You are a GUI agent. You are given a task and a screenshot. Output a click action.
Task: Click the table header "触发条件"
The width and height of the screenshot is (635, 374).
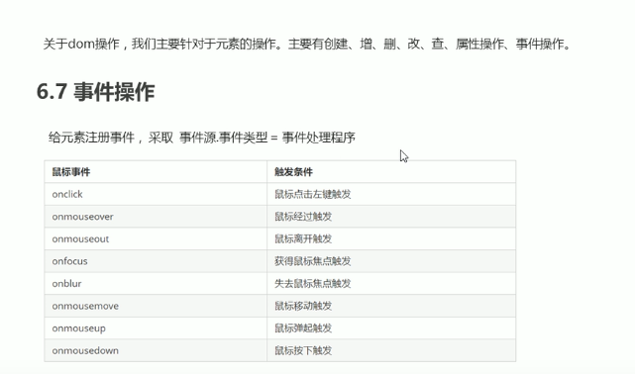(x=391, y=172)
